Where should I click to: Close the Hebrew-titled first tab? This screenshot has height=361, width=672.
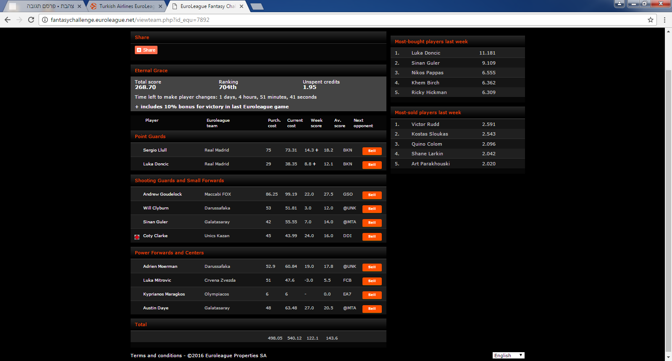pyautogui.click(x=79, y=6)
